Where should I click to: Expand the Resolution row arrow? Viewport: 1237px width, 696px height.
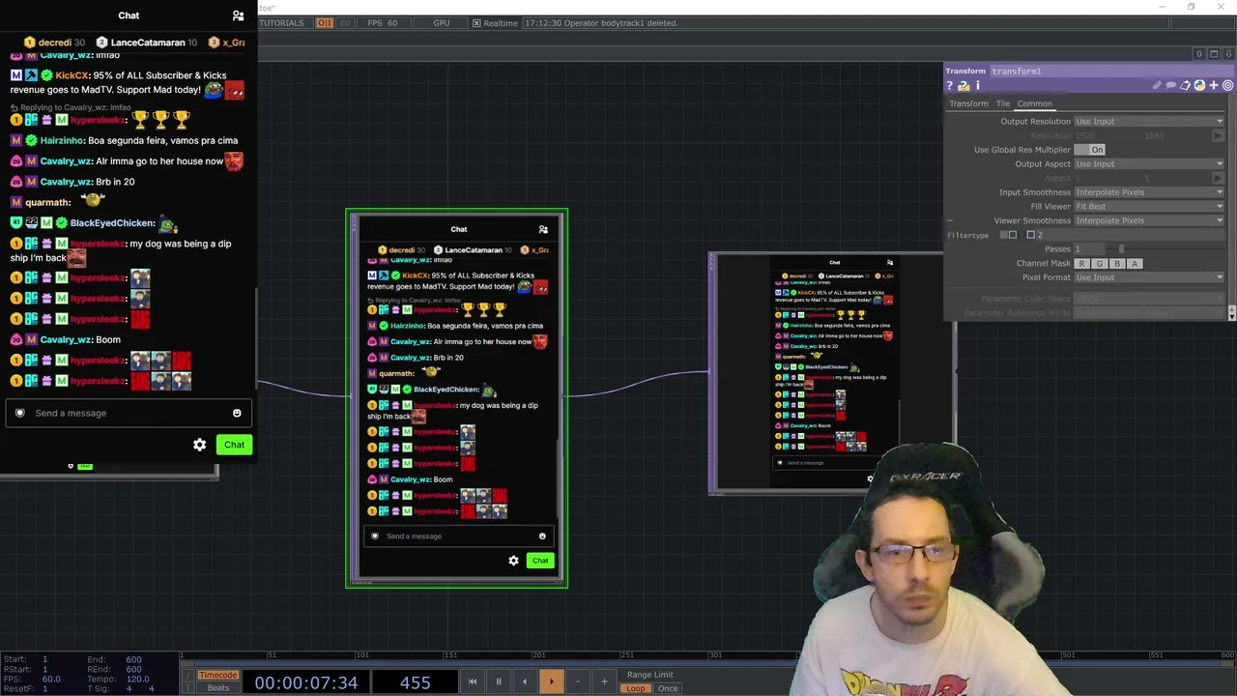point(1218,136)
